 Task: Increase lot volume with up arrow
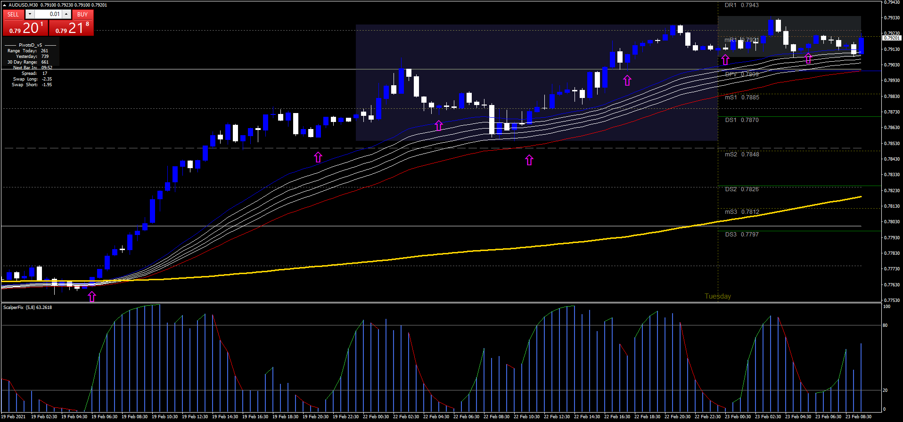[x=66, y=15]
